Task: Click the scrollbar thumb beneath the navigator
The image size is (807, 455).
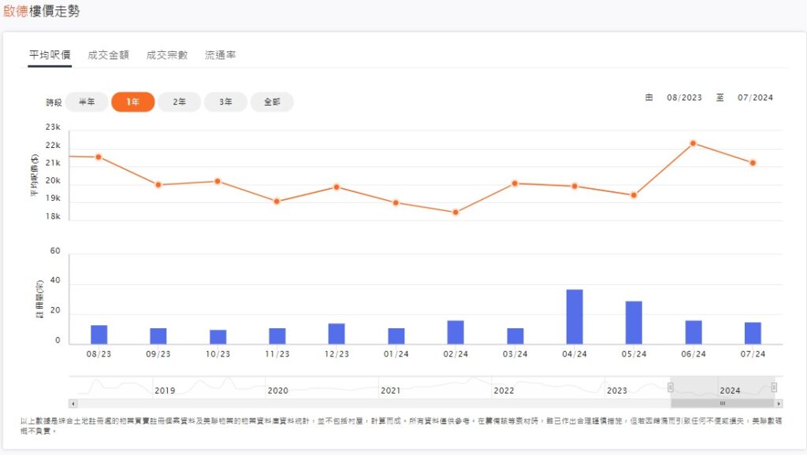Action: [x=722, y=403]
